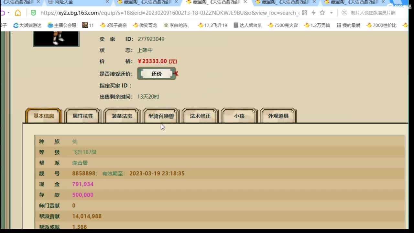The height and width of the screenshot is (233, 414).
Task: Open the 微笑哥龙 bookmark
Action: coord(145,25)
